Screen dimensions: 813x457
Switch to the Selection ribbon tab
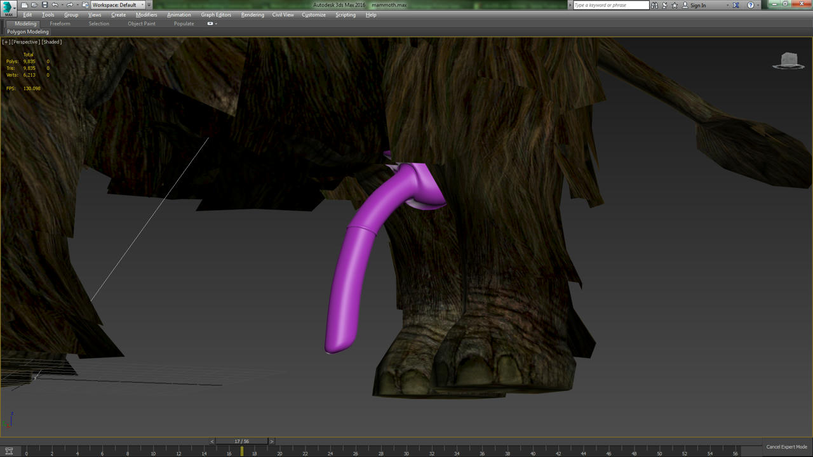(x=99, y=23)
